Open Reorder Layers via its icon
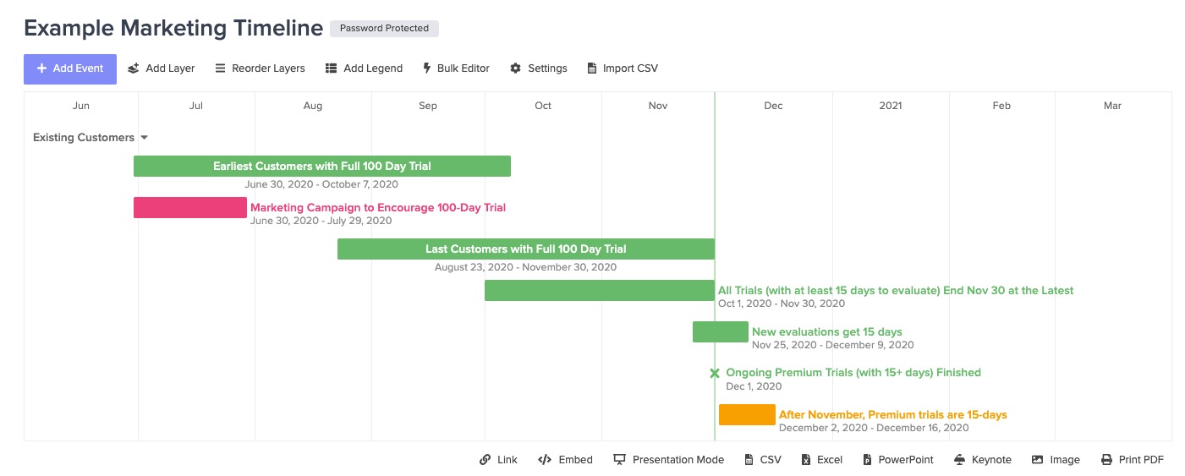 (x=220, y=68)
